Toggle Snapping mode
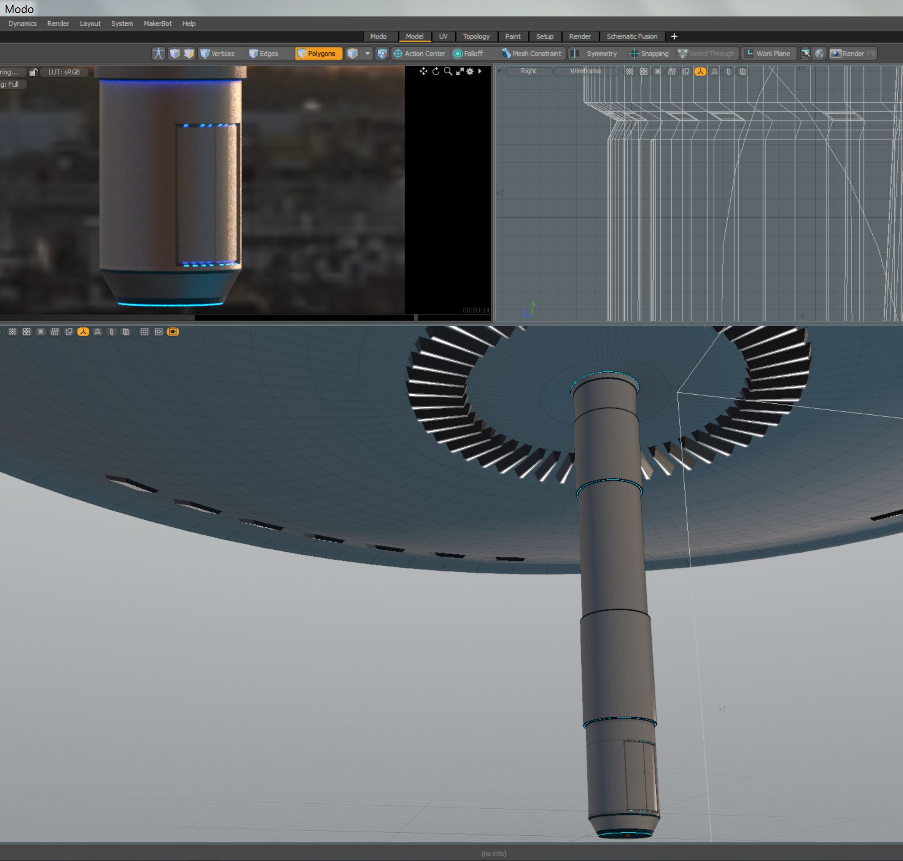The width and height of the screenshot is (903, 861). click(x=649, y=54)
